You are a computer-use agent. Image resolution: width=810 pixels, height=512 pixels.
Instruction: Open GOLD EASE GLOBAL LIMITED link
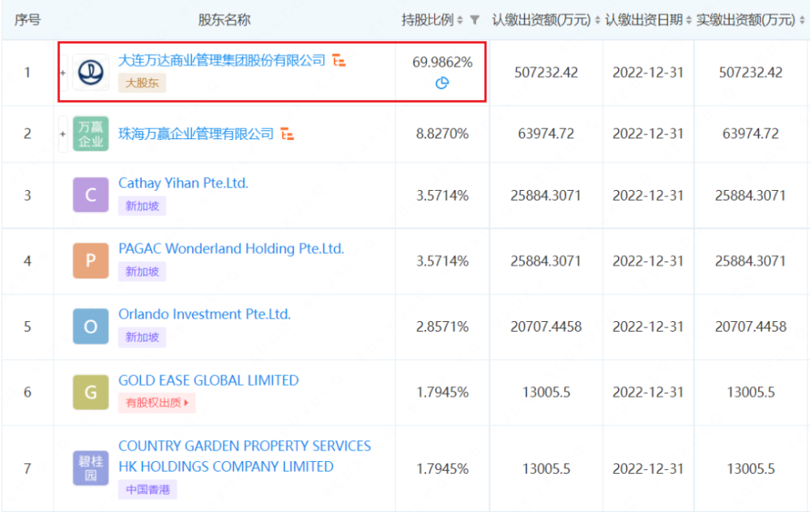click(209, 380)
